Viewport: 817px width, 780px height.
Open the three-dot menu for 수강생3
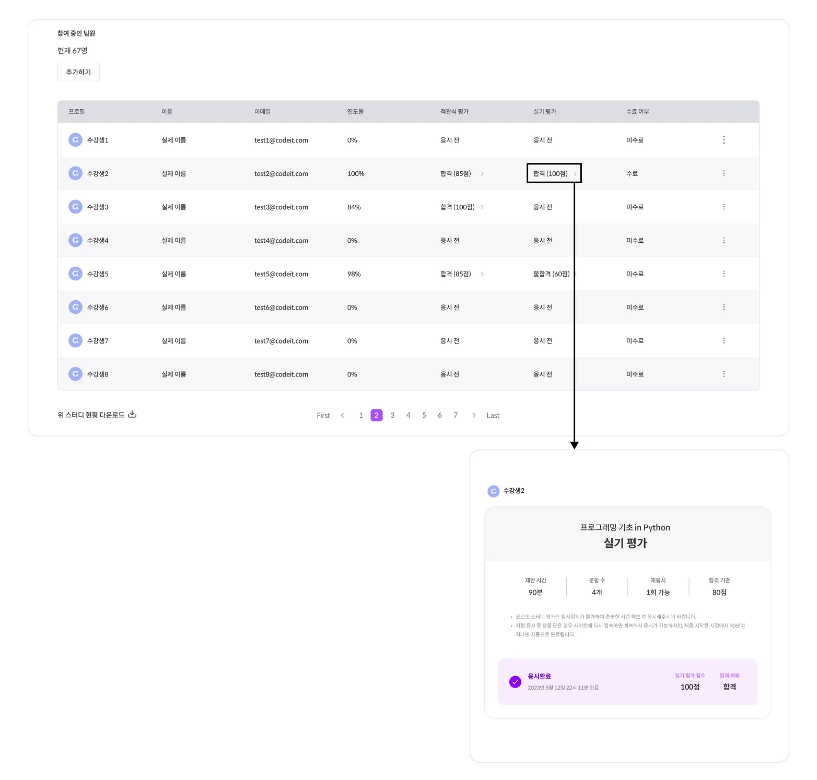(723, 207)
